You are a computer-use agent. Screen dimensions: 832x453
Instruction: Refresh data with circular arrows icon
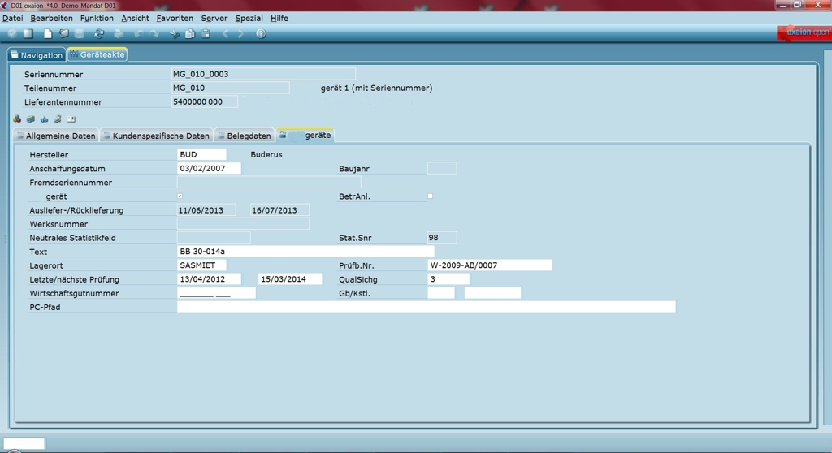[98, 34]
